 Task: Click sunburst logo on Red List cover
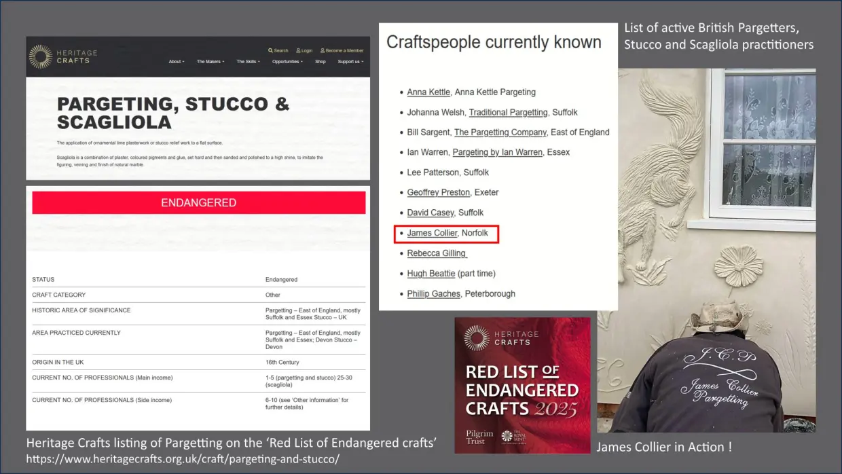point(477,338)
